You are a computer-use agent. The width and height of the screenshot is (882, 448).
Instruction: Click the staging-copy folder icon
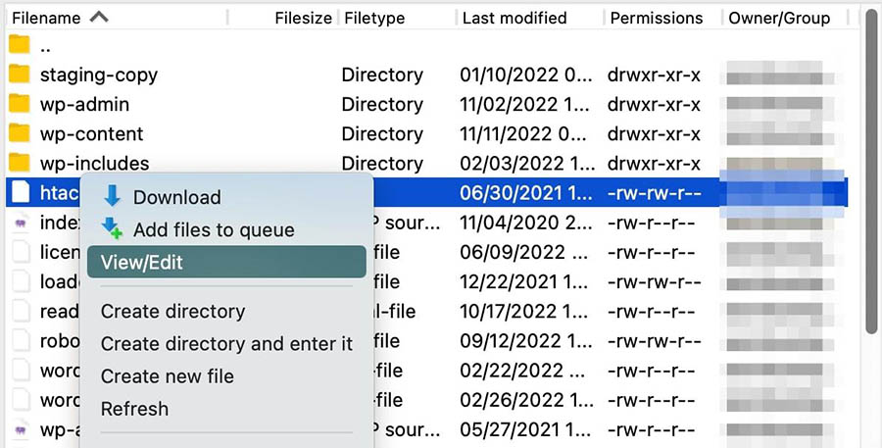point(19,75)
